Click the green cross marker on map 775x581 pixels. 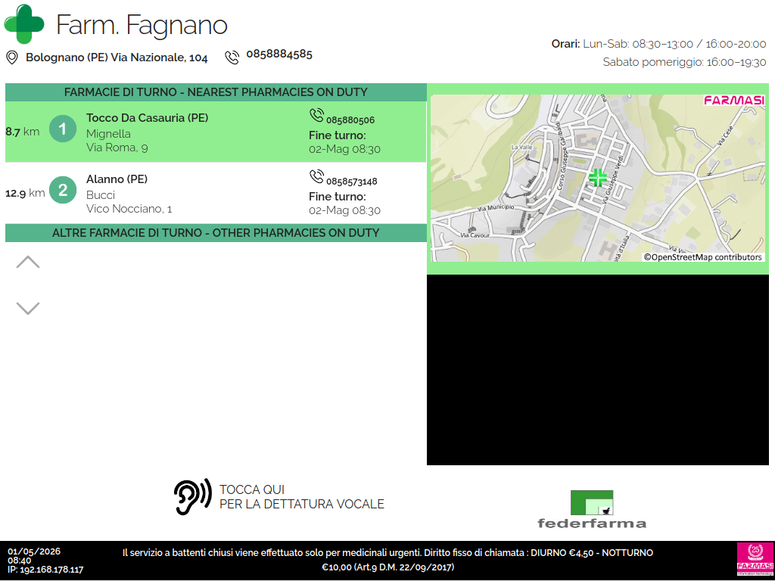point(598,178)
